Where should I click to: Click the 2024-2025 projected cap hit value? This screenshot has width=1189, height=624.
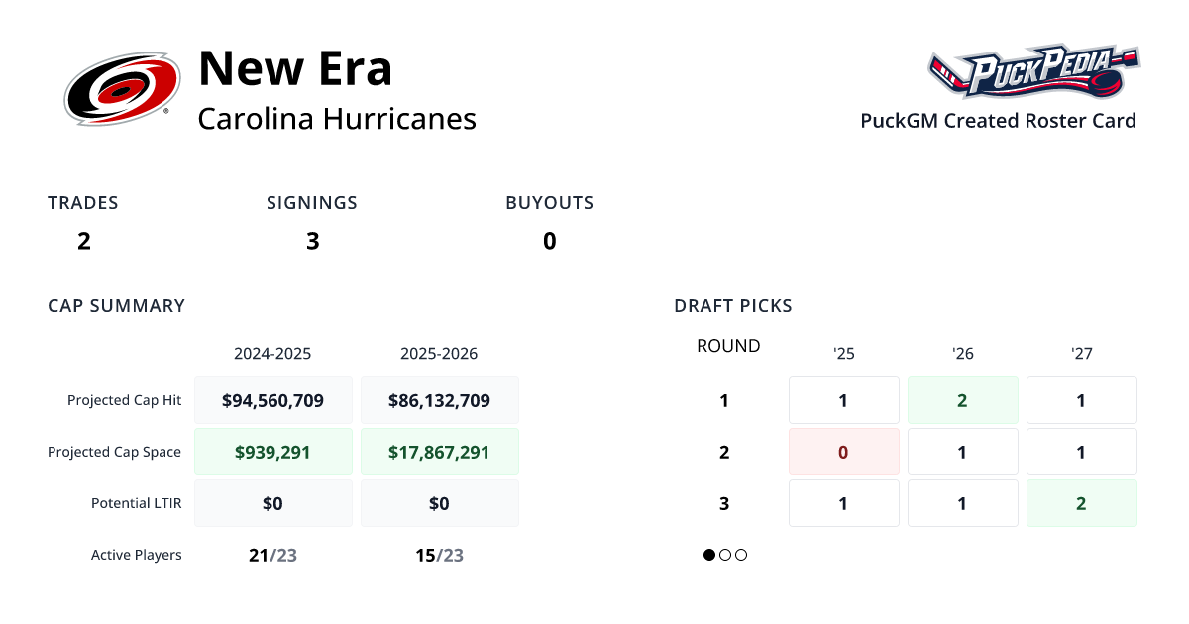pos(272,400)
